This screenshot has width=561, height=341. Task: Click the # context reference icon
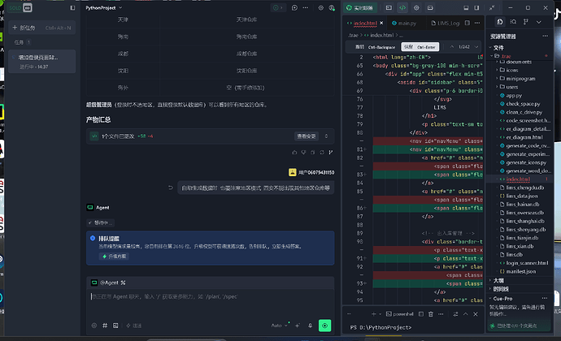tap(105, 326)
